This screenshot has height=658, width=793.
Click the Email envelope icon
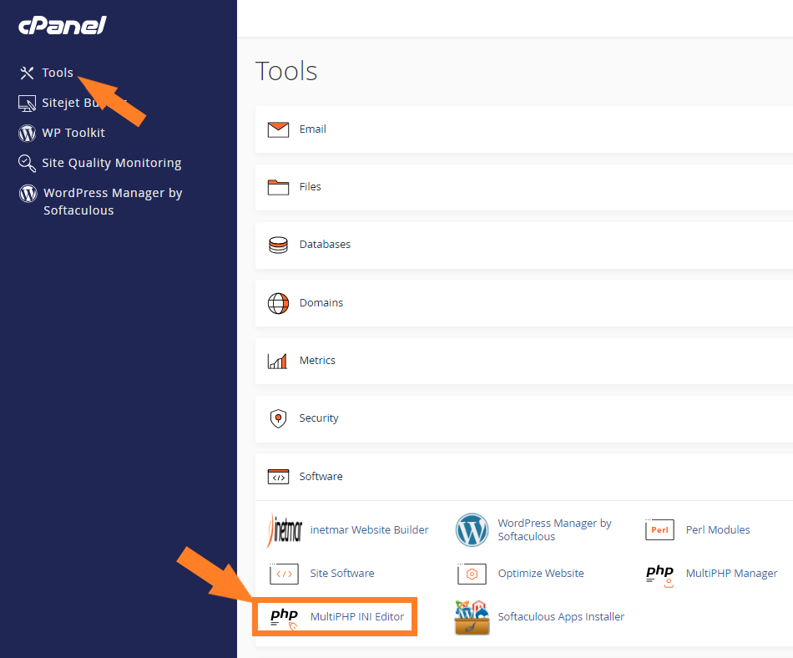click(x=278, y=129)
